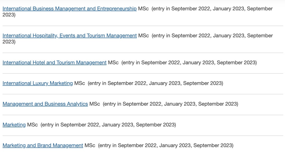Screen dimensions: 285x156
Task: Click the standalone Marketing course link
Action: click(14, 125)
